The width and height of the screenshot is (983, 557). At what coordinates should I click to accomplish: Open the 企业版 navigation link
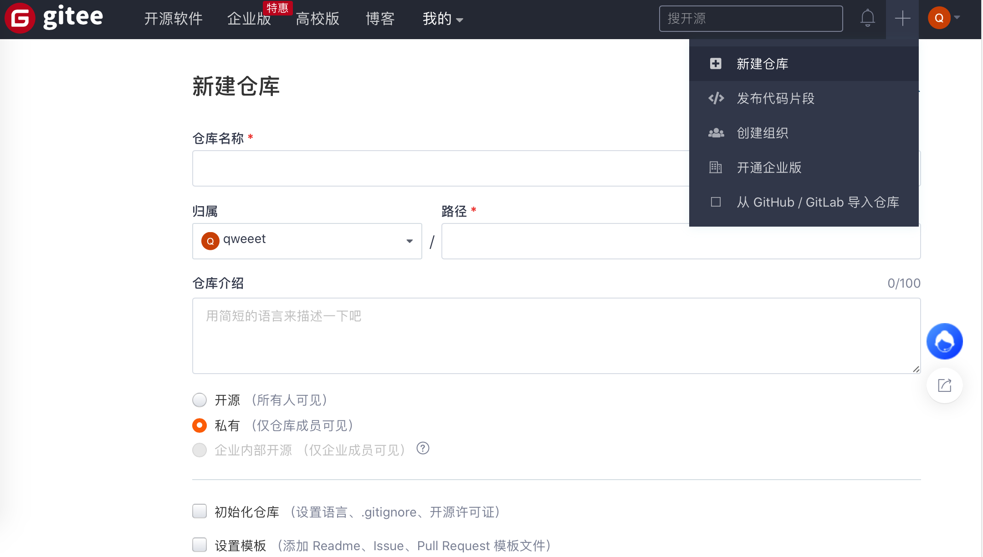pyautogui.click(x=248, y=19)
